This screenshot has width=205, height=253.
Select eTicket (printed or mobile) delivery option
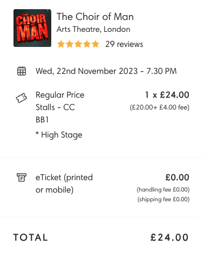pos(64,183)
